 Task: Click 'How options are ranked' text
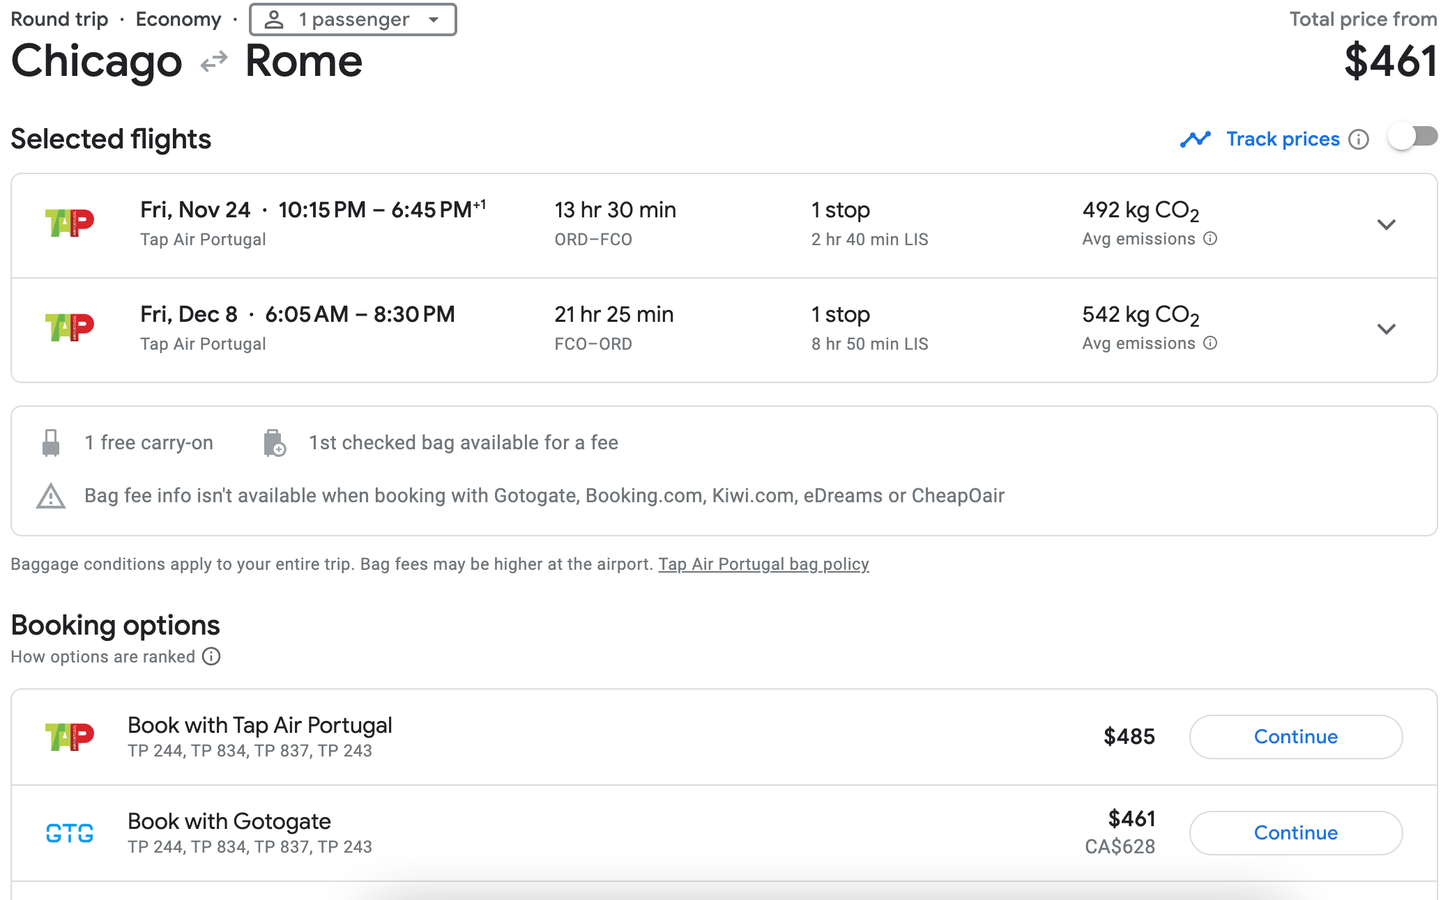[x=102, y=657]
